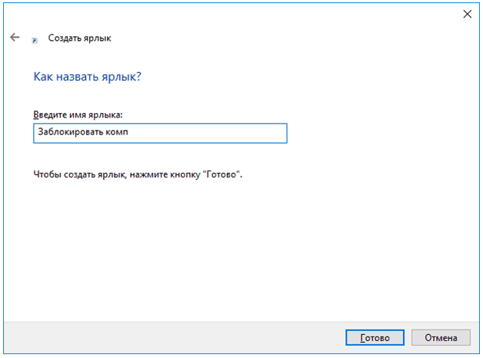Click the heading Как назвать ярлык?
Image resolution: width=483 pixels, height=358 pixels.
[x=87, y=77]
